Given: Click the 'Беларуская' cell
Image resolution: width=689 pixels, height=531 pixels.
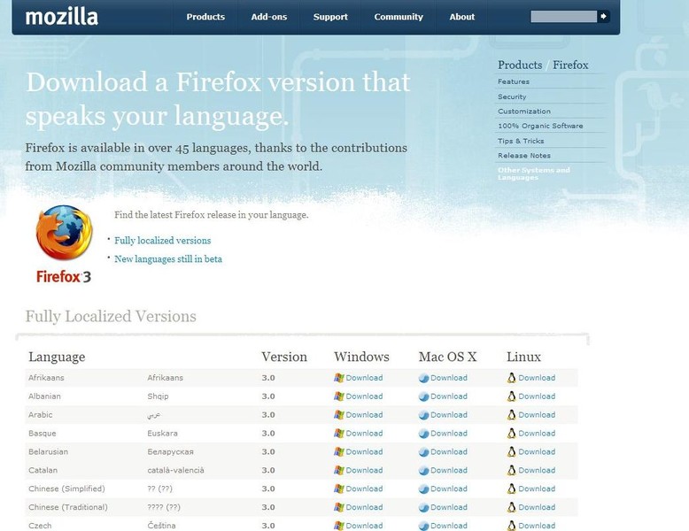Looking at the screenshot, I should 171,451.
